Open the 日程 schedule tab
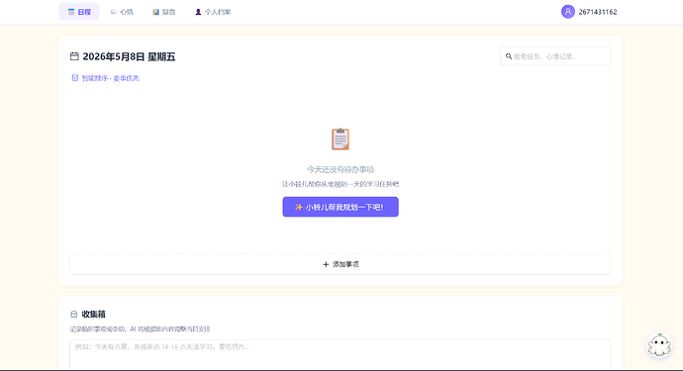This screenshot has height=371, width=683. [79, 12]
